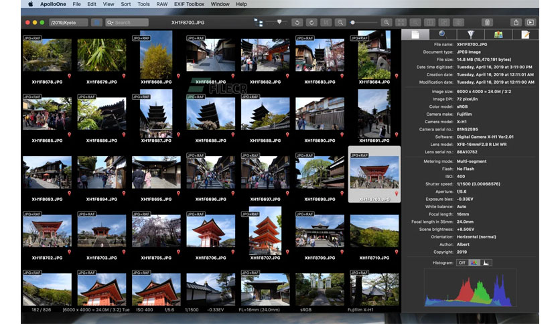Click the zoom in magnifier icon
Image resolution: width=560 pixels, height=324 pixels.
click(386, 23)
